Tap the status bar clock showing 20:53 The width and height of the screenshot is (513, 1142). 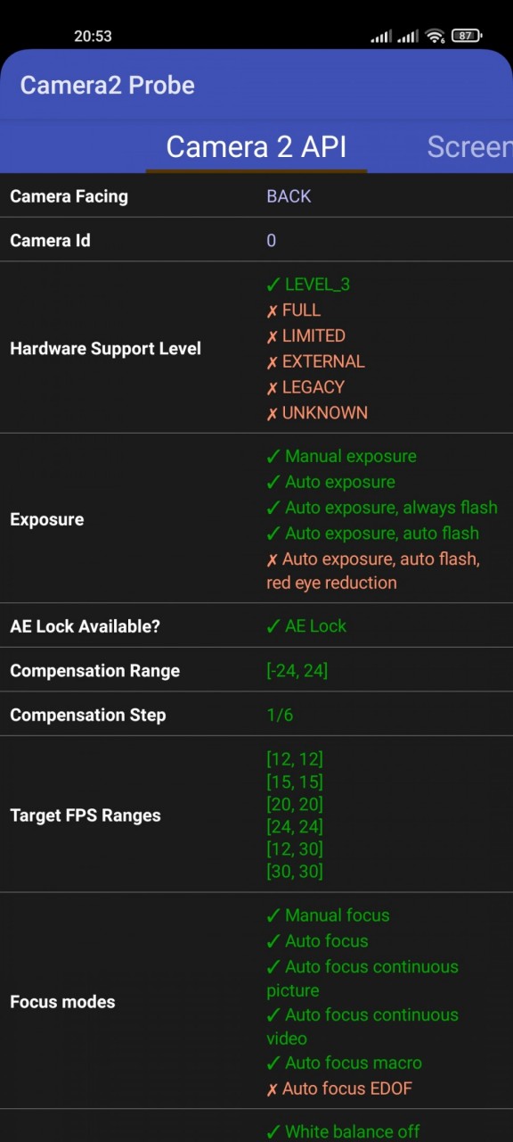click(x=93, y=37)
